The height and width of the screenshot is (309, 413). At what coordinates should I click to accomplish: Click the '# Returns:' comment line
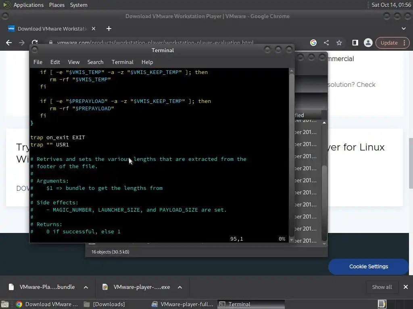tap(46, 225)
